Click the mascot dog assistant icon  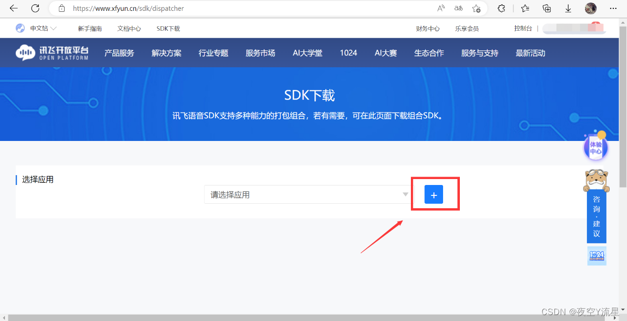[596, 181]
